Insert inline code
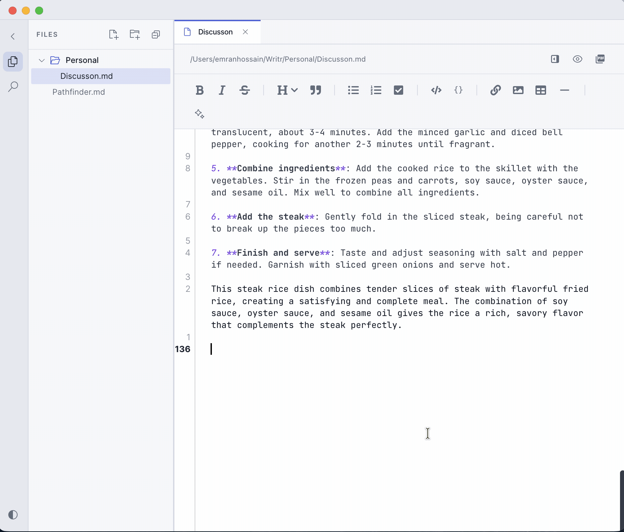The height and width of the screenshot is (532, 624). point(436,90)
